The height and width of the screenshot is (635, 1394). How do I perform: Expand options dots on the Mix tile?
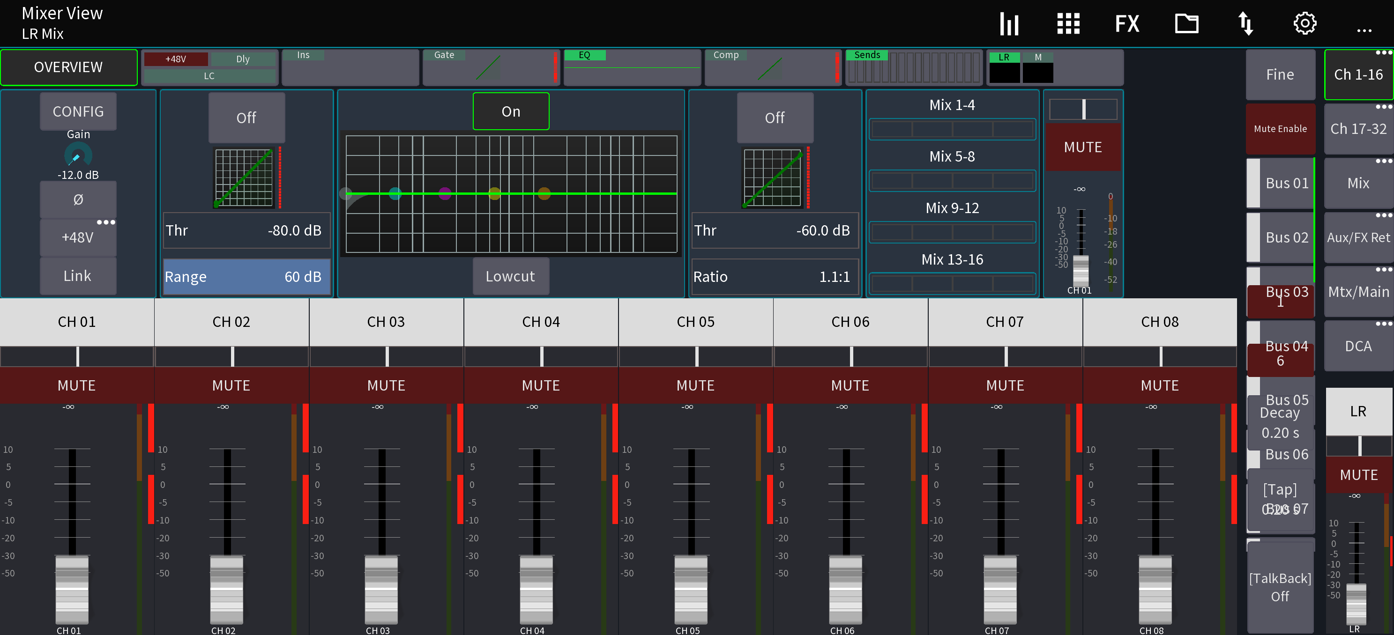pos(1384,161)
